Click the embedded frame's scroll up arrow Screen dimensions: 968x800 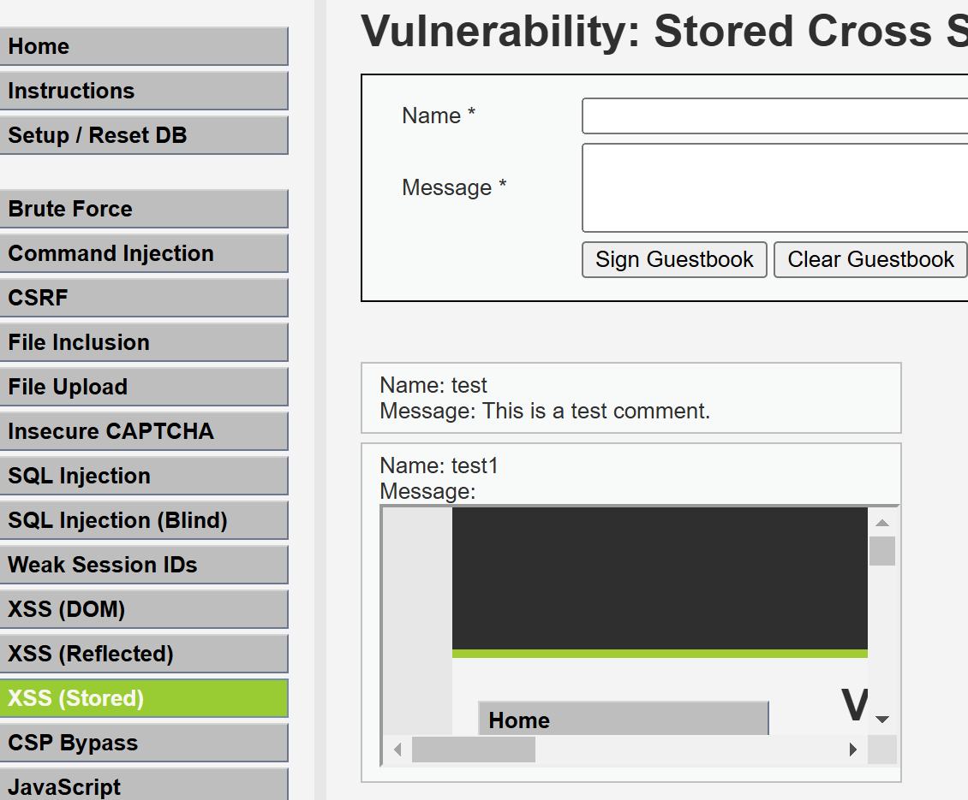click(882, 523)
